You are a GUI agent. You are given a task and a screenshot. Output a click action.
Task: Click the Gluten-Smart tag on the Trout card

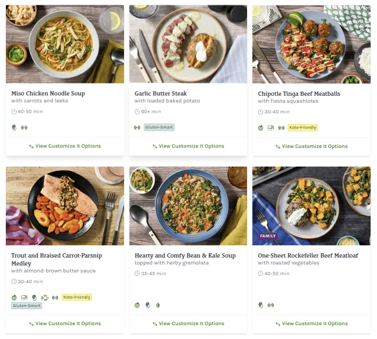click(27, 305)
